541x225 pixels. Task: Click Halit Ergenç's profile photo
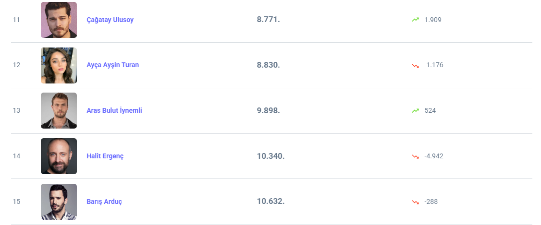click(x=59, y=156)
